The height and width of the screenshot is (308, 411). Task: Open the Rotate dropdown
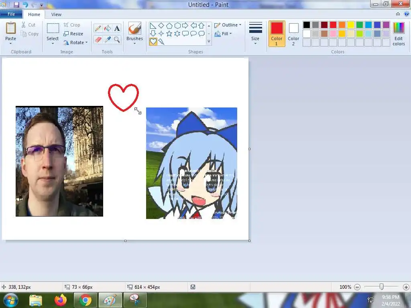click(75, 43)
